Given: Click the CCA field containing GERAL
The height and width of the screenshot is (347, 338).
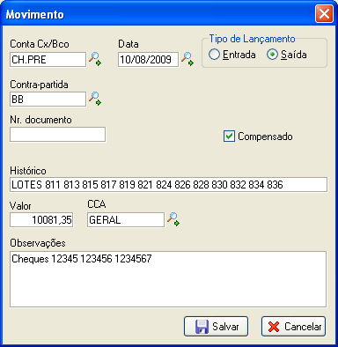Looking at the screenshot, I should (126, 220).
